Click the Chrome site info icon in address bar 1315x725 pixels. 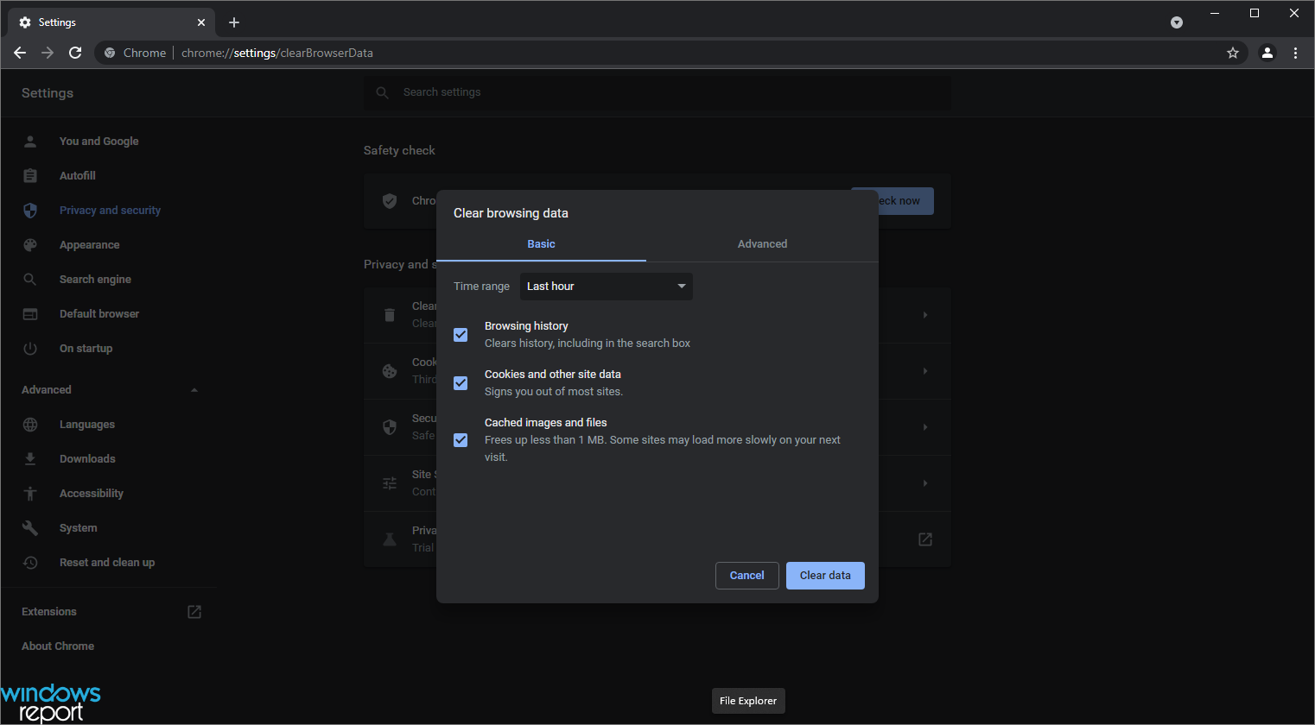[110, 53]
